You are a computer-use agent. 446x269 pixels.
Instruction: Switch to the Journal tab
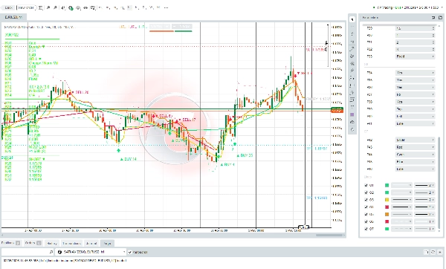pyautogui.click(x=91, y=244)
